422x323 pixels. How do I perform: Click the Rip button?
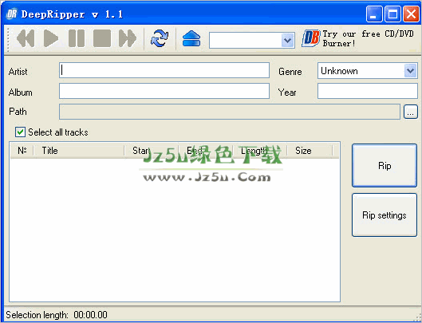coord(385,166)
